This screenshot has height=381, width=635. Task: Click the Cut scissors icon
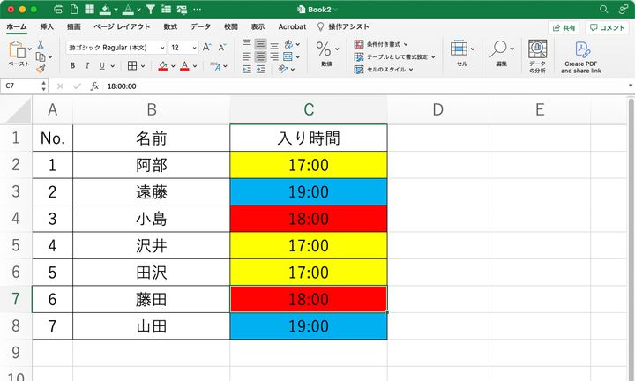tap(40, 44)
